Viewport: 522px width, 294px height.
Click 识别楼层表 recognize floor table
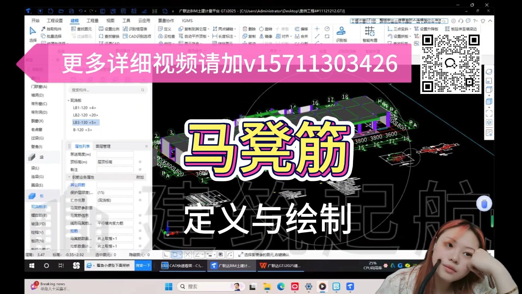[135, 29]
